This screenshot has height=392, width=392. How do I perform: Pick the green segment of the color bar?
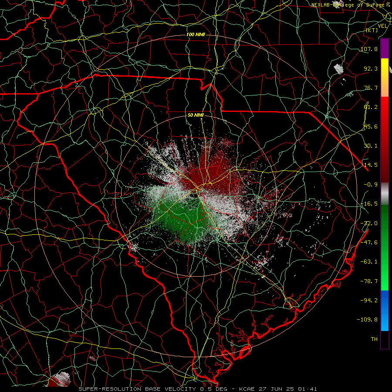[x=385, y=247]
